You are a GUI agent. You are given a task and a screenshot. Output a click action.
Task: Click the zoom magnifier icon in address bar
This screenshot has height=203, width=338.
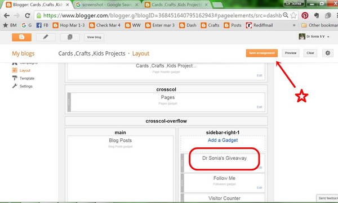(286, 15)
